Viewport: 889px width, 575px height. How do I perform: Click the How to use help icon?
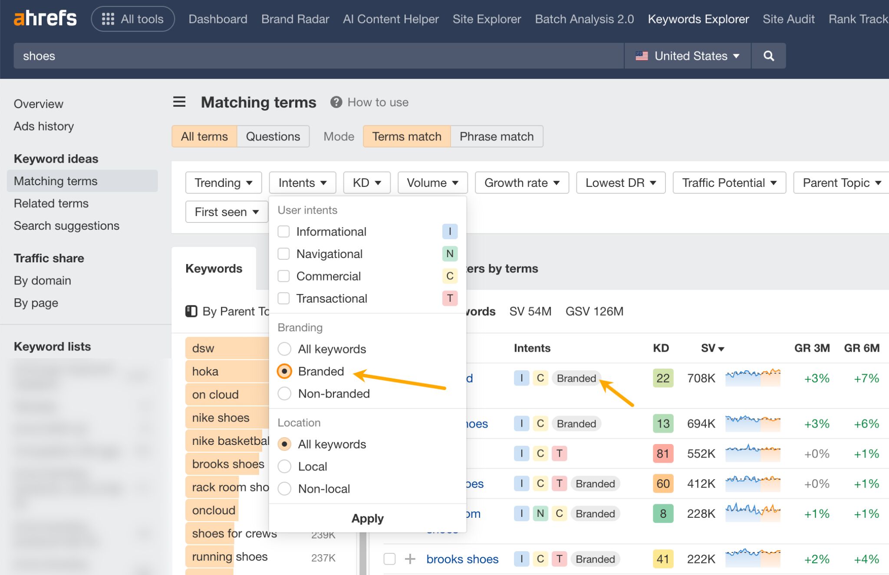click(x=336, y=102)
